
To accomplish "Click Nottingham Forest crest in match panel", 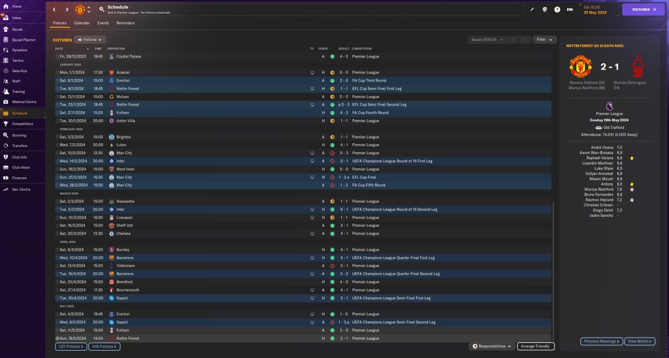I will pyautogui.click(x=638, y=66).
